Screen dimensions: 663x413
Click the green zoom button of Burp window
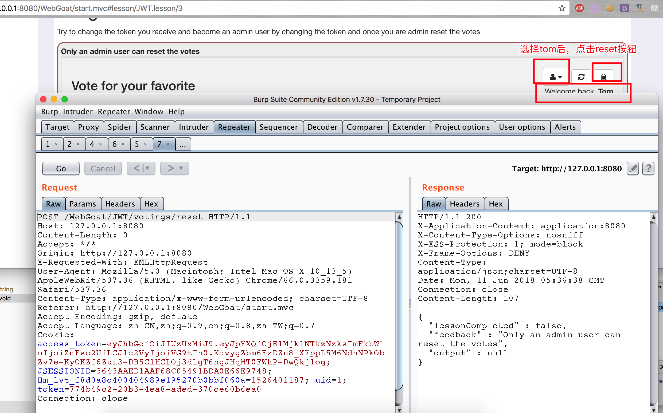click(65, 99)
